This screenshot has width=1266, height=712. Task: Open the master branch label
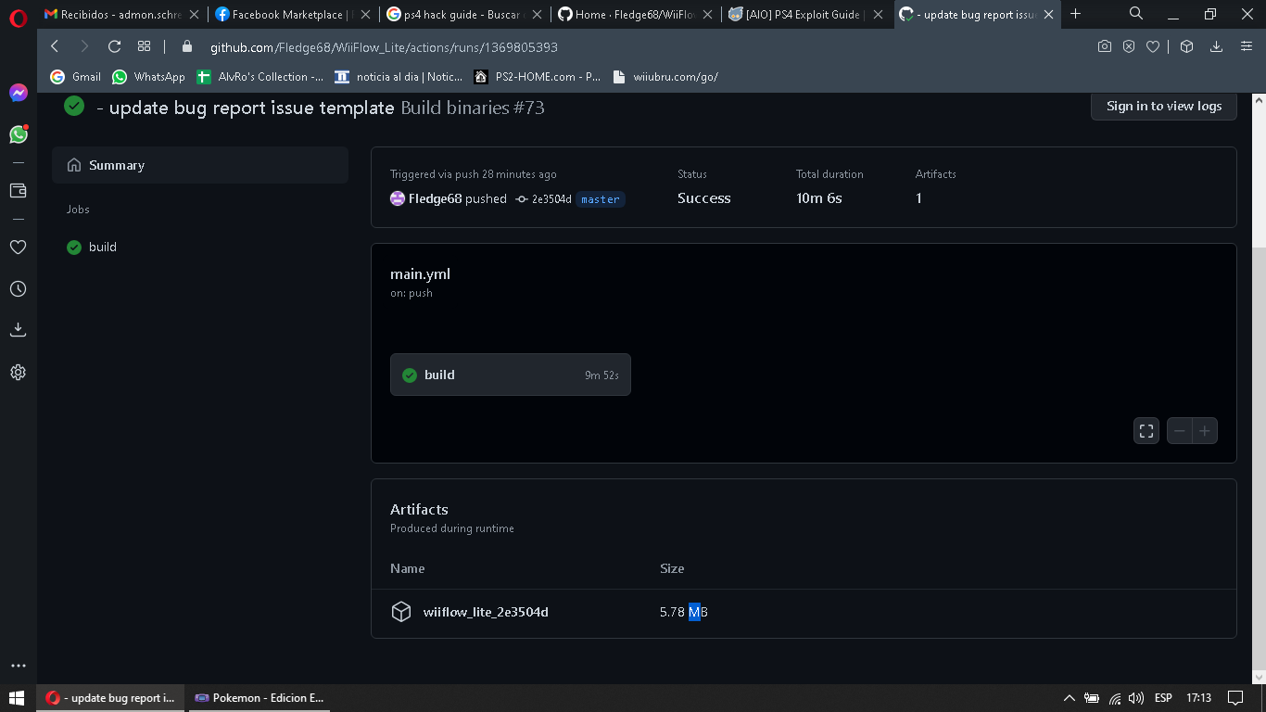[601, 199]
